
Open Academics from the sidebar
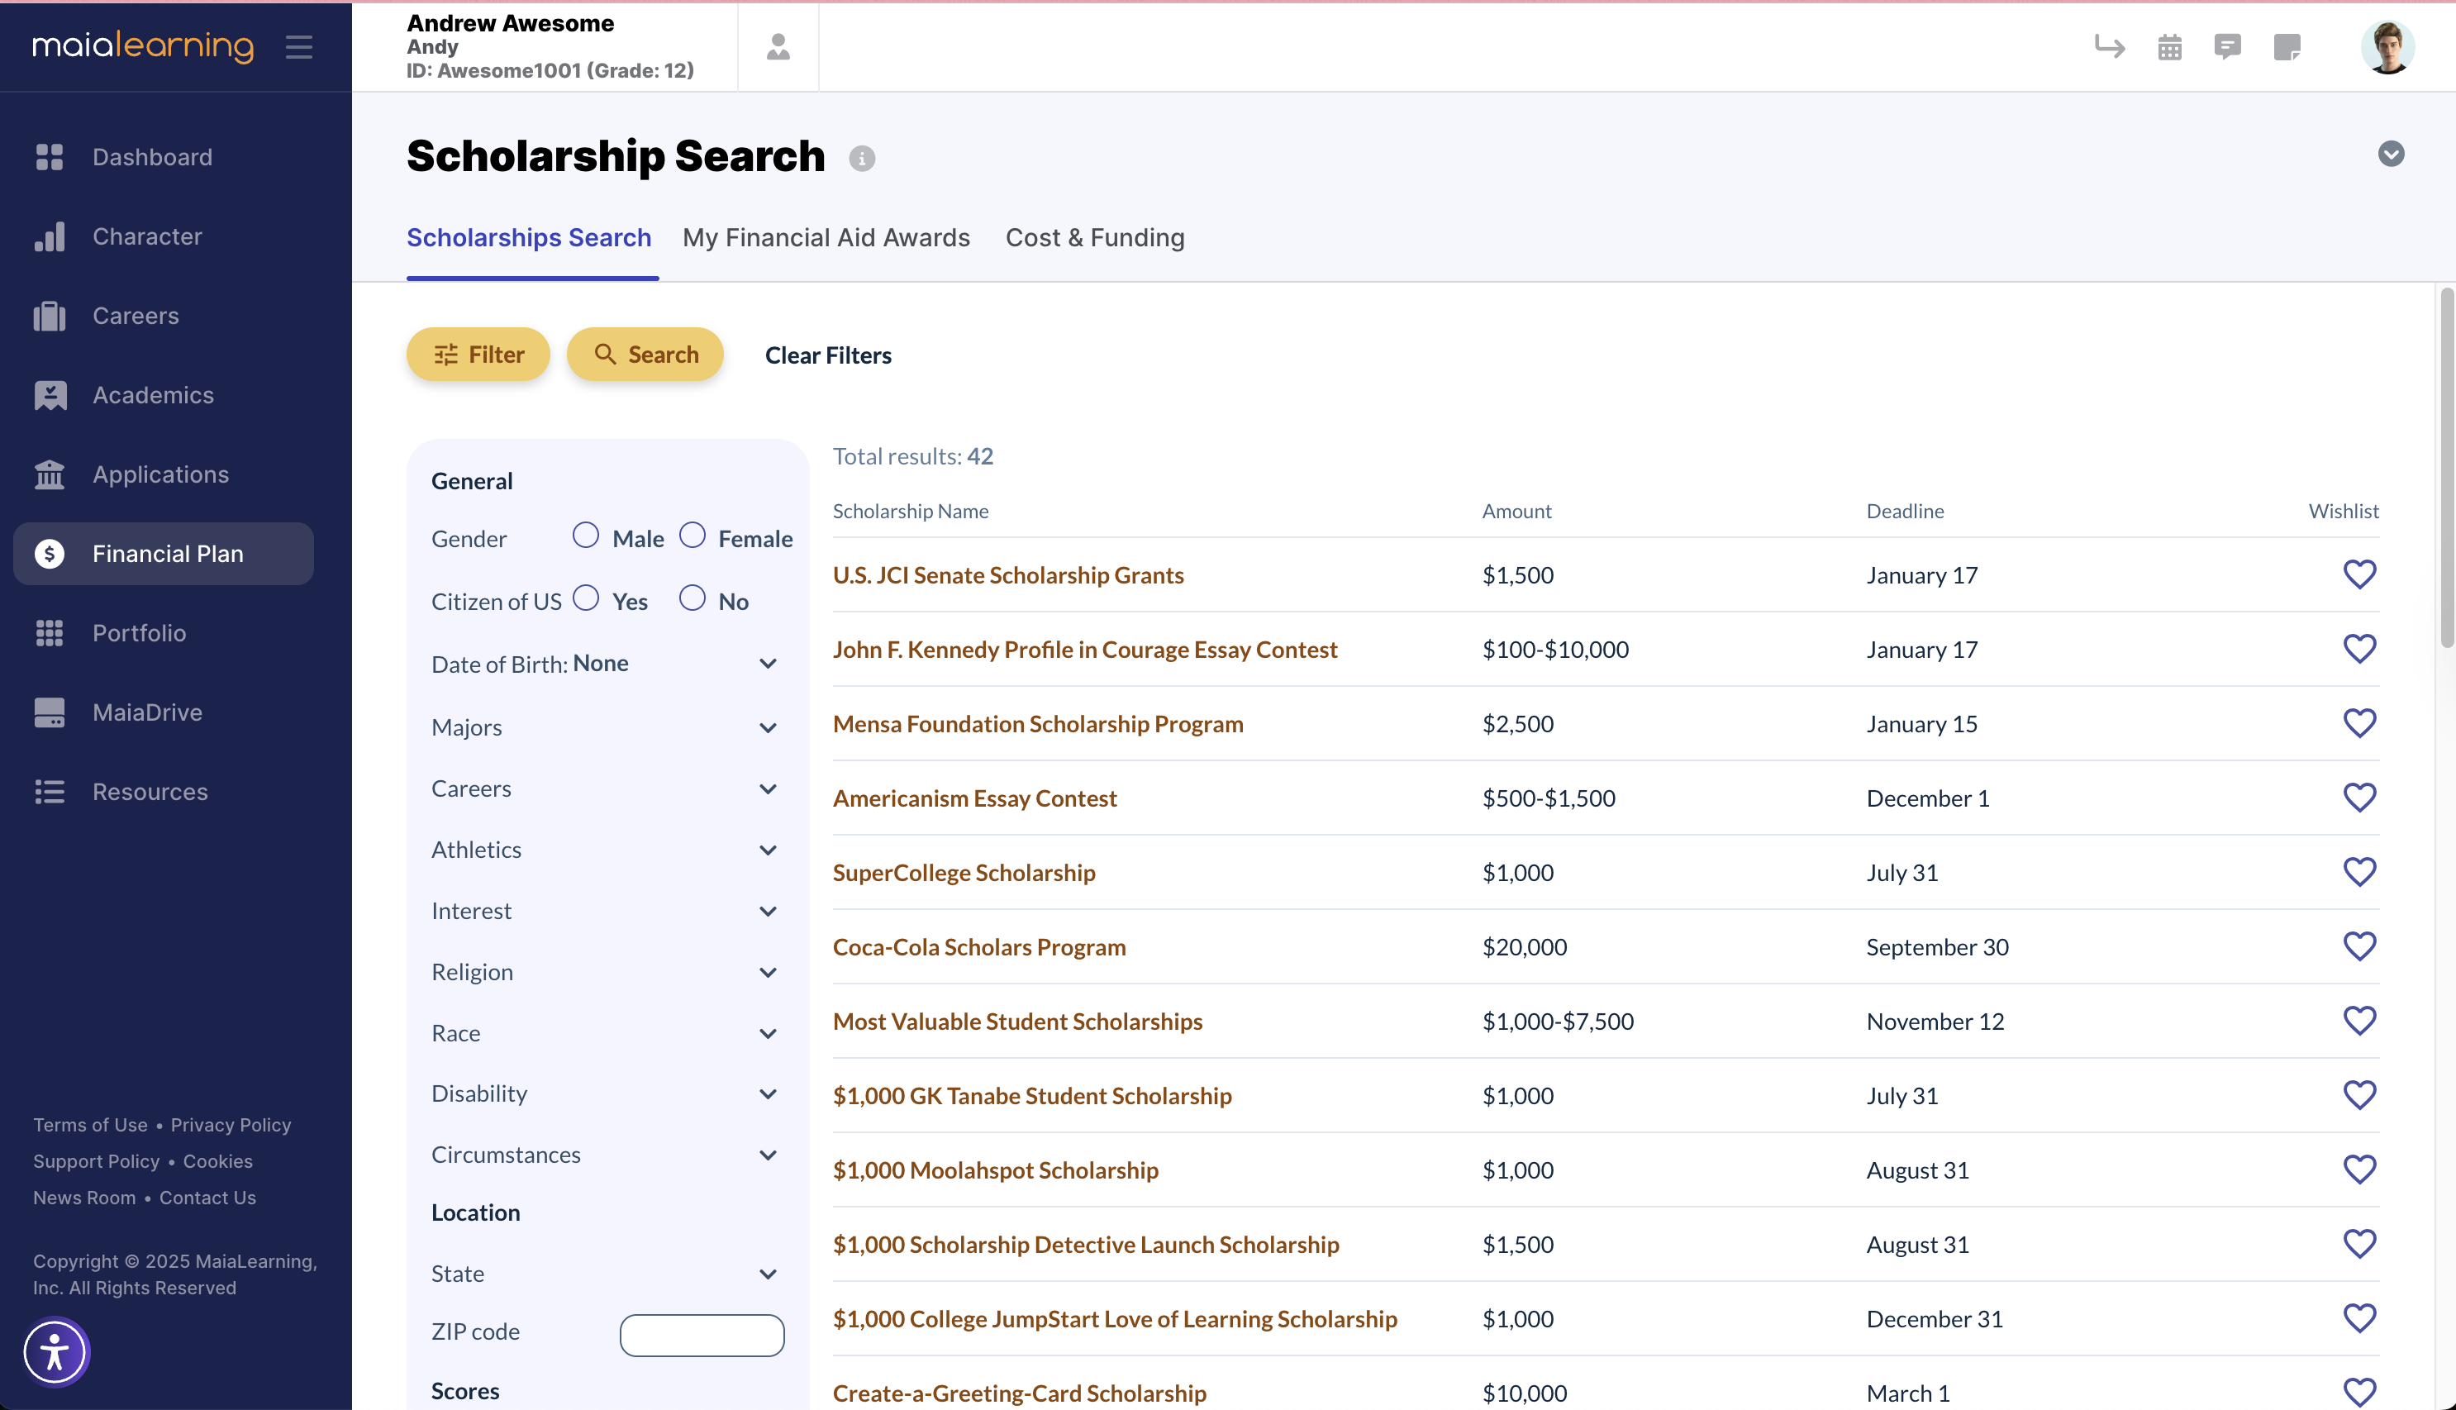click(x=163, y=395)
